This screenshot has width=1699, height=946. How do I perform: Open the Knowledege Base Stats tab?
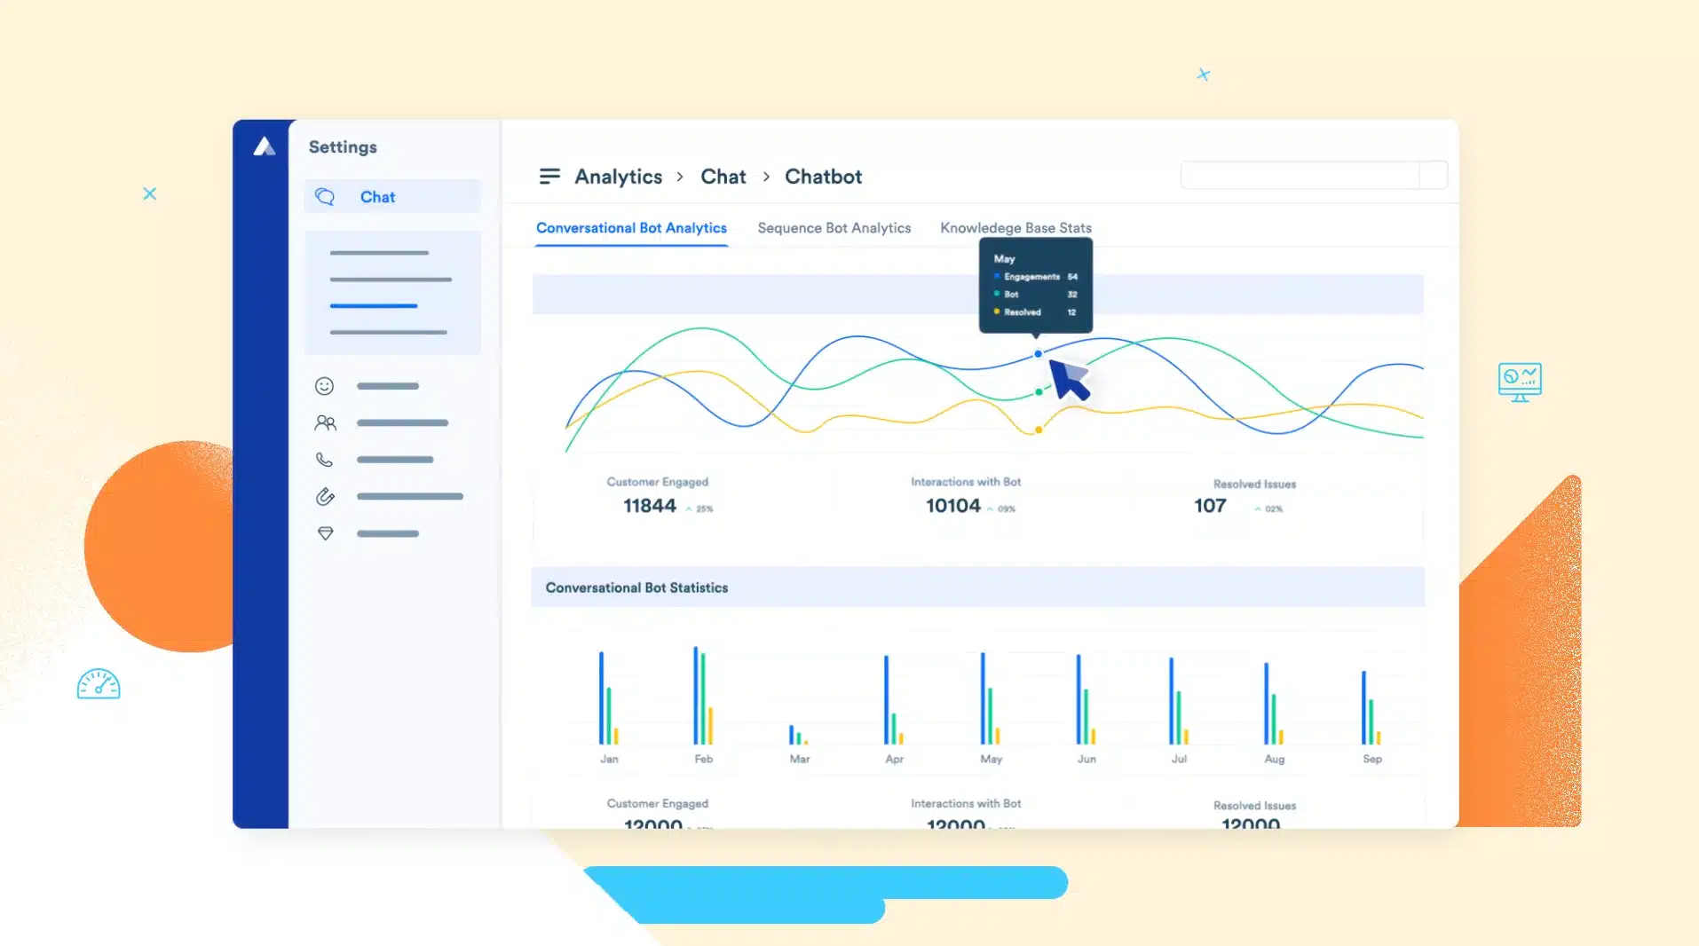(1015, 228)
